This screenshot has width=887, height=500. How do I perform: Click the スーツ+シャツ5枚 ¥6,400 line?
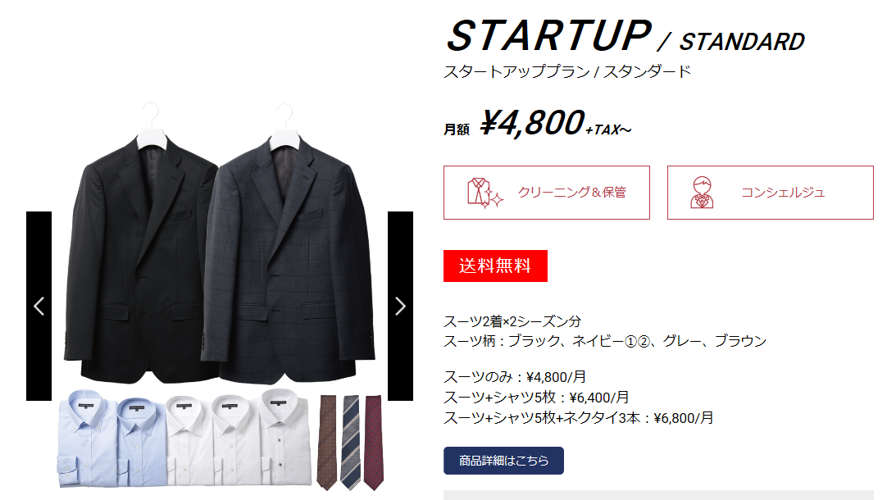[x=536, y=397]
